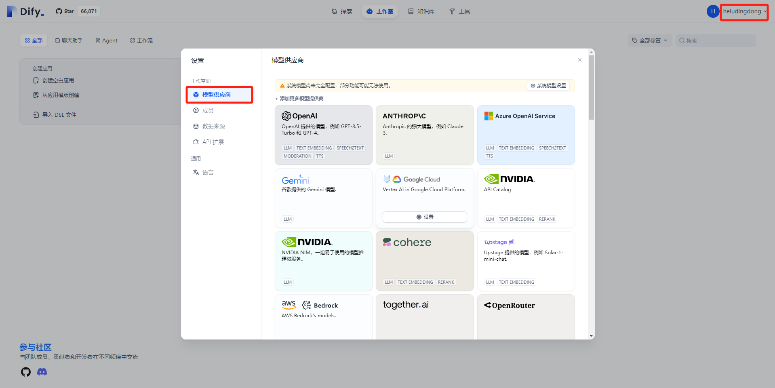
Task: Switch to the 工作室 tab
Action: point(380,11)
